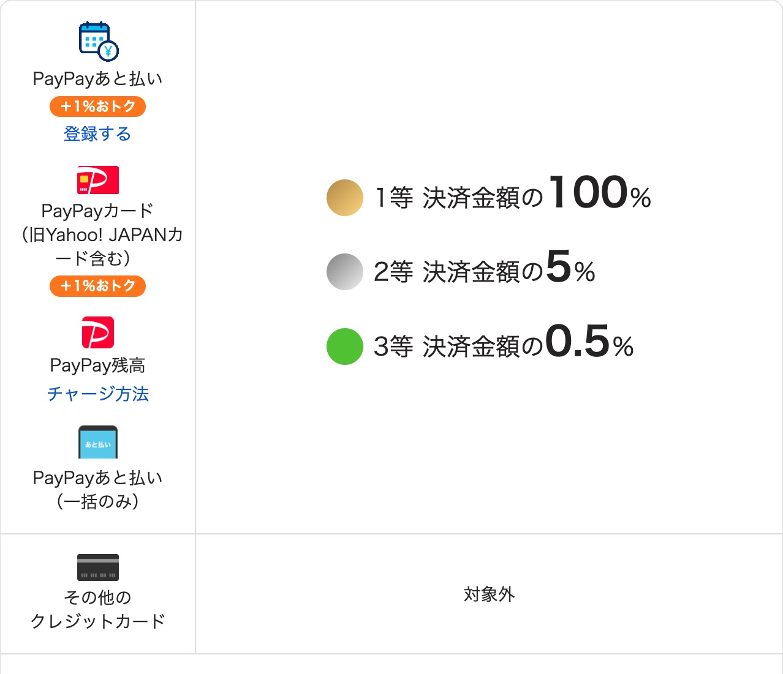Image resolution: width=783 pixels, height=674 pixels.
Task: Click the 3等 決済金額の0.5% text
Action: tap(504, 343)
